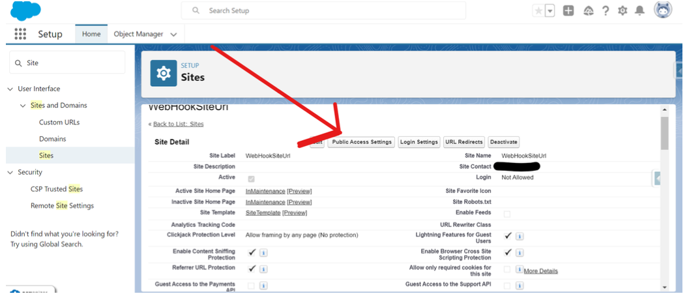Viewport: 687px width, 296px height.
Task: Click the Salesforce cloud logo
Action: [x=26, y=11]
